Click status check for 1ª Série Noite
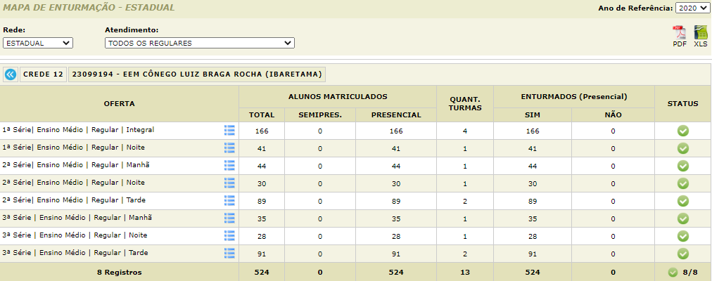The width and height of the screenshot is (712, 281). [683, 148]
